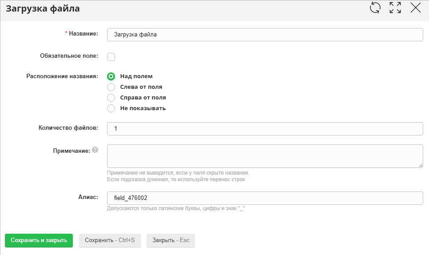Pick the Справа от поля option

click(x=111, y=98)
